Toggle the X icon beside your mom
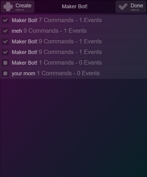This screenshot has width=147, height=177. tap(5, 73)
